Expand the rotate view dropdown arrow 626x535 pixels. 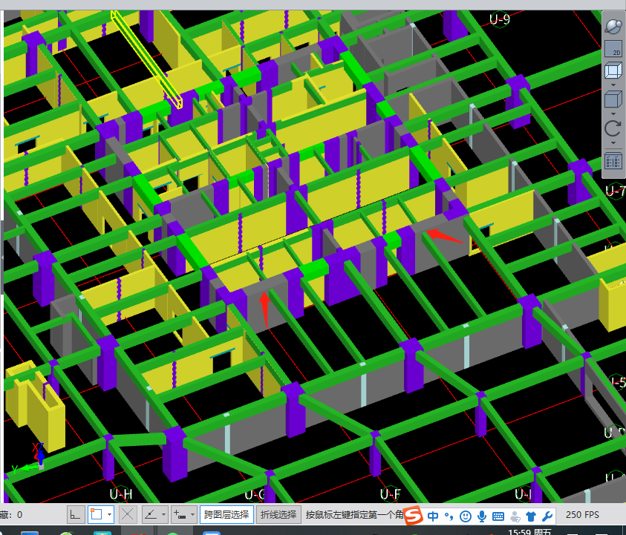pyautogui.click(x=613, y=142)
